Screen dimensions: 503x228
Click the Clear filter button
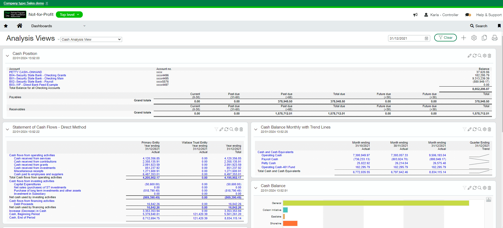pos(445,38)
